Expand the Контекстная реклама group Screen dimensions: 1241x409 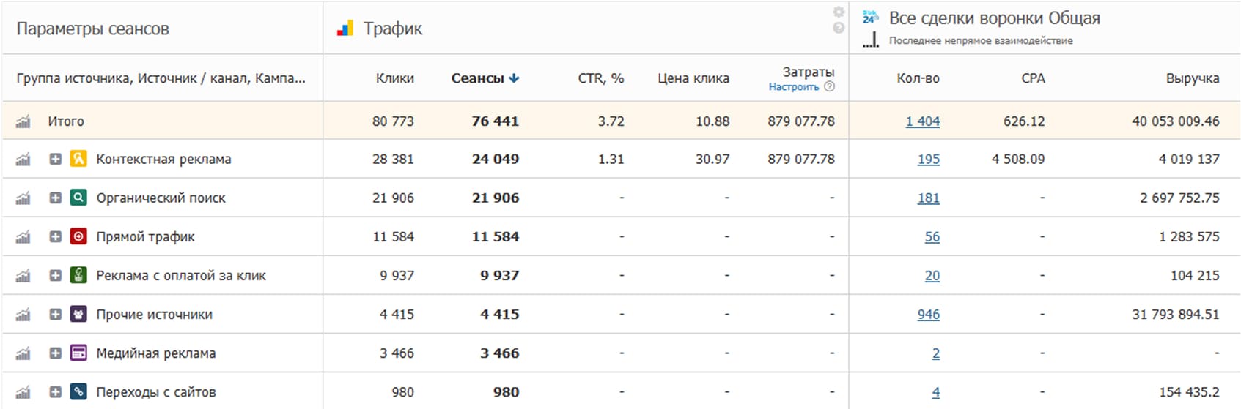(x=55, y=159)
